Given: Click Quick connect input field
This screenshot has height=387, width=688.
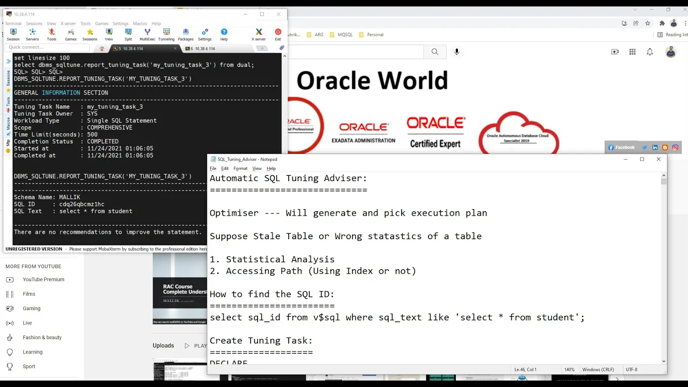Looking at the screenshot, I should click(47, 47).
